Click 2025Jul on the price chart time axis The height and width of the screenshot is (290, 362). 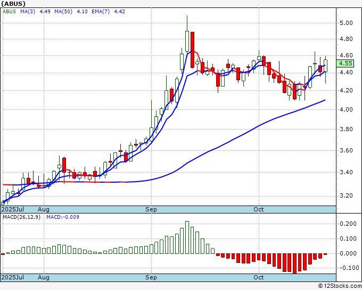13,209
